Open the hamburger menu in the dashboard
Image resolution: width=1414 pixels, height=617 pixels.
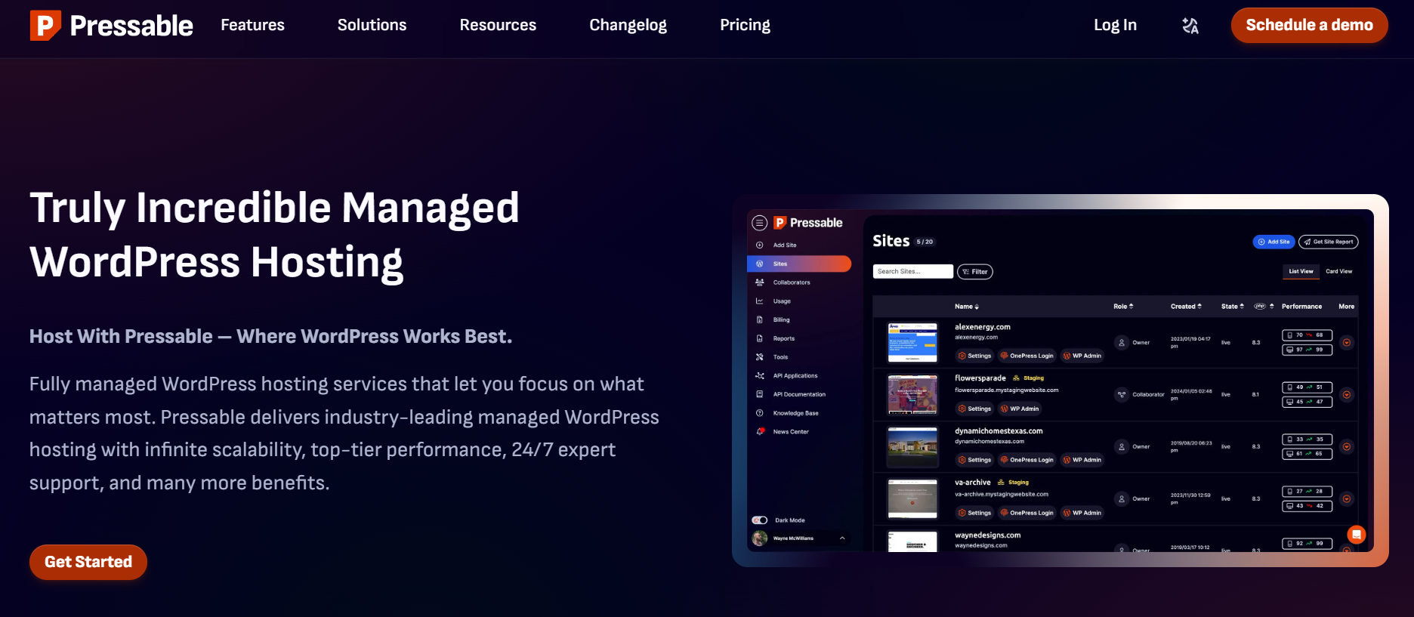coord(760,223)
